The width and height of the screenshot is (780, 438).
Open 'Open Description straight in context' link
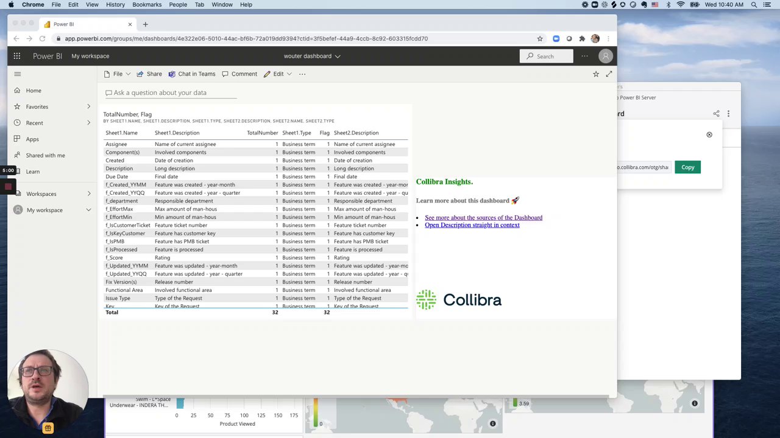click(472, 225)
